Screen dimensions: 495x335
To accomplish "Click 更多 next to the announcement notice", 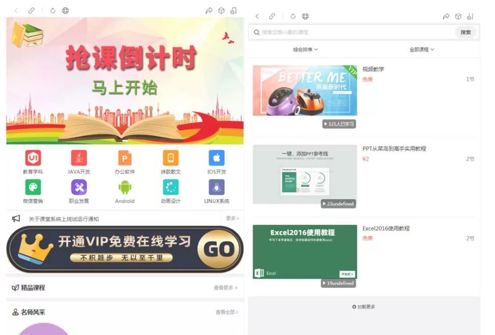I will click(232, 218).
